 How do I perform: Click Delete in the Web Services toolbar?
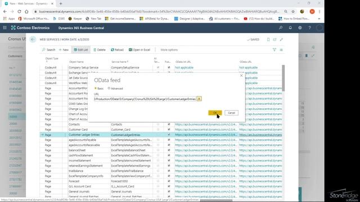coord(100,50)
